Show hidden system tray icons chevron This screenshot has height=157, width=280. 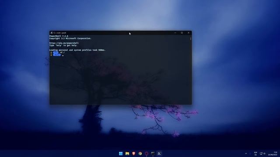(246, 154)
